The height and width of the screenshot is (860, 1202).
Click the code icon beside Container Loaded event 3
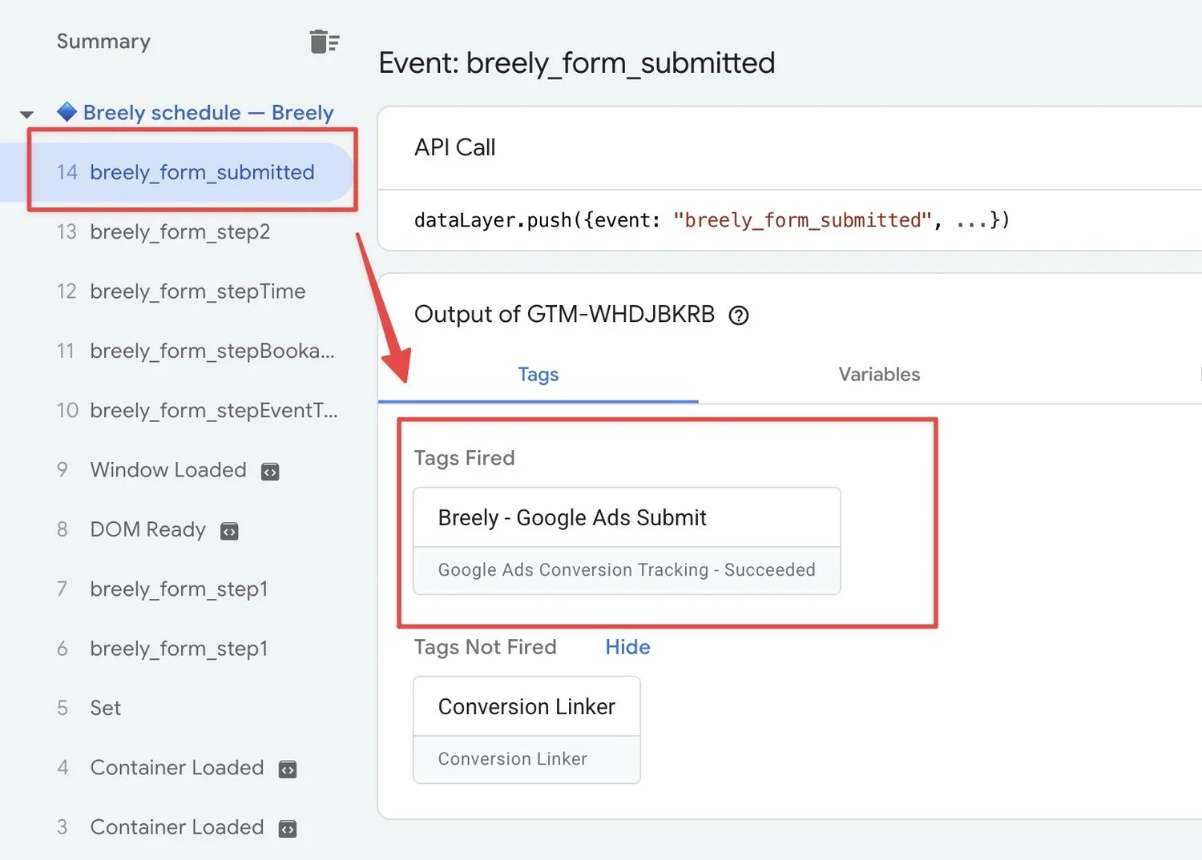(288, 829)
